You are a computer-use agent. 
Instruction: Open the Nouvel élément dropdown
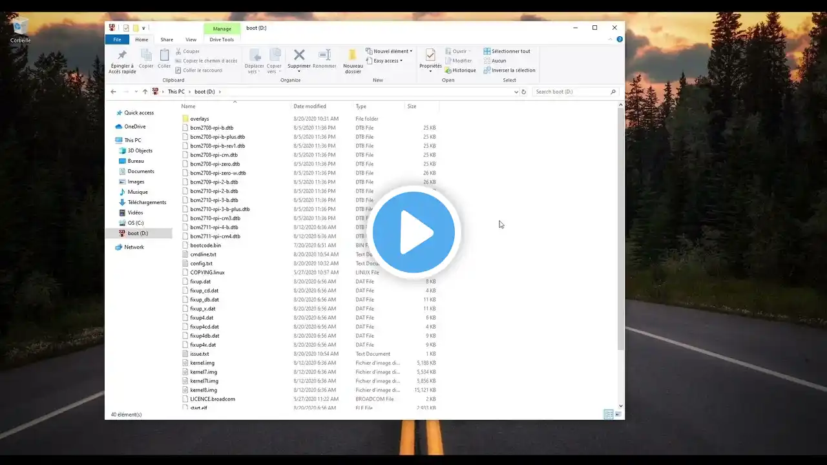[388, 52]
